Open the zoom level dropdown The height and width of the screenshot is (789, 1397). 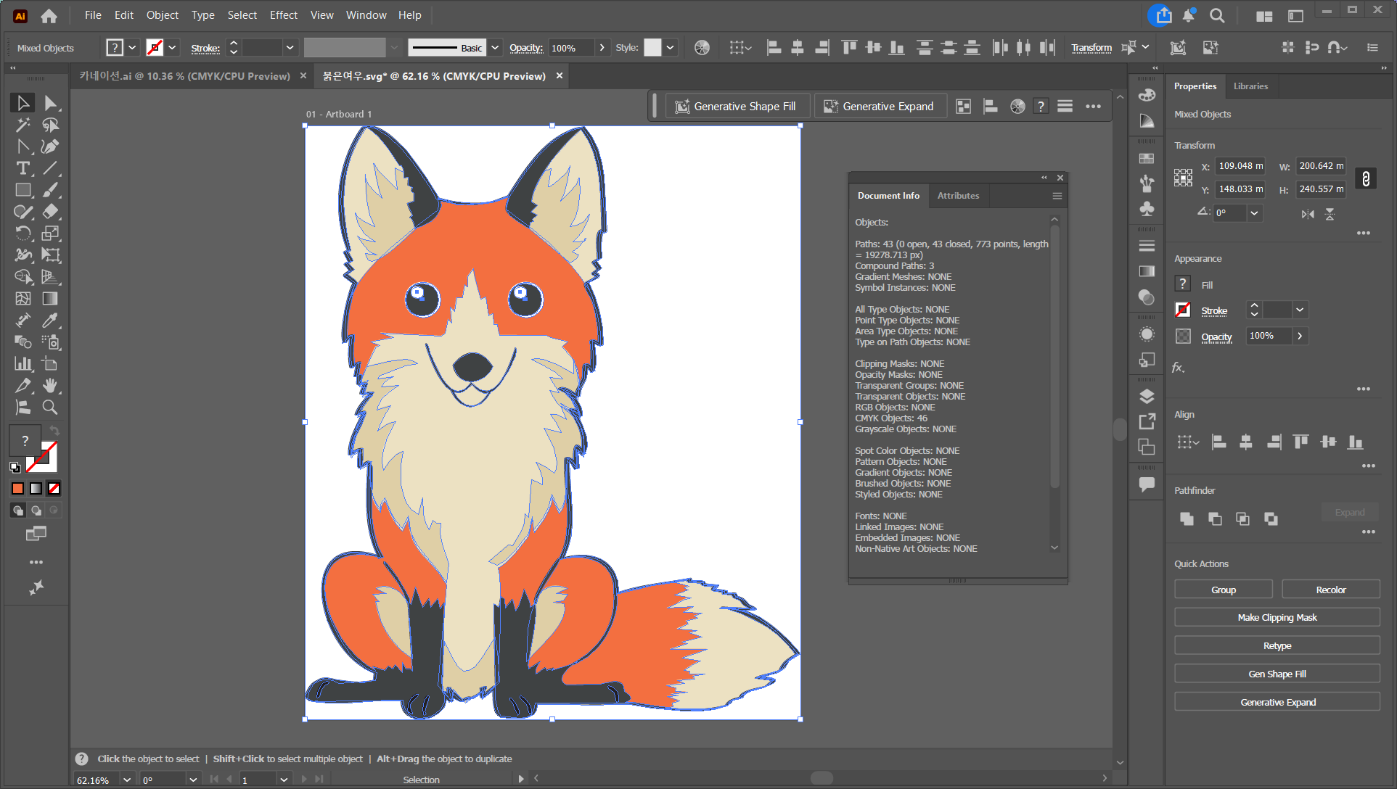127,780
